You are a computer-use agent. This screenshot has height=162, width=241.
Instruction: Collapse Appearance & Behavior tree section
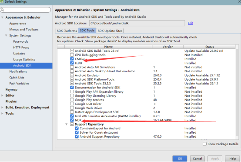[x=2, y=17]
